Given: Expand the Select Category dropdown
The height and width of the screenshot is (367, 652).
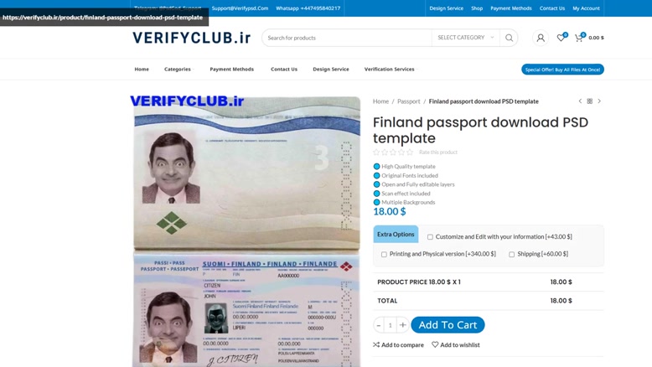Looking at the screenshot, I should (x=466, y=38).
